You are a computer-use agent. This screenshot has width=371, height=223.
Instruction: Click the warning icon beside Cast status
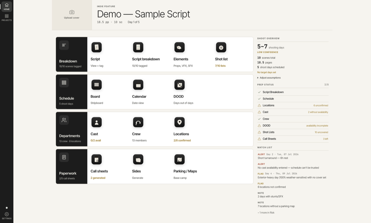[259, 112]
